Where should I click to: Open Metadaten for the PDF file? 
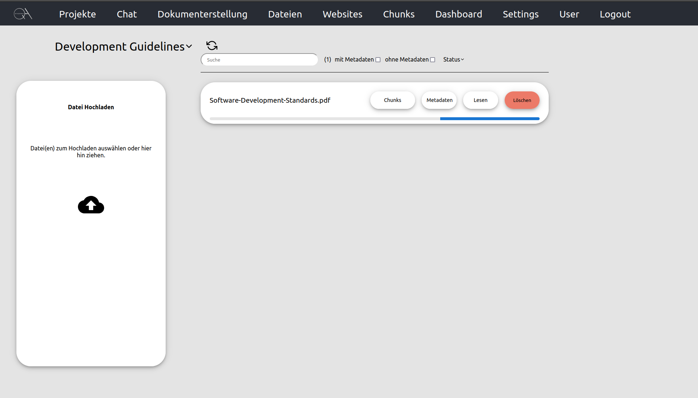point(439,100)
